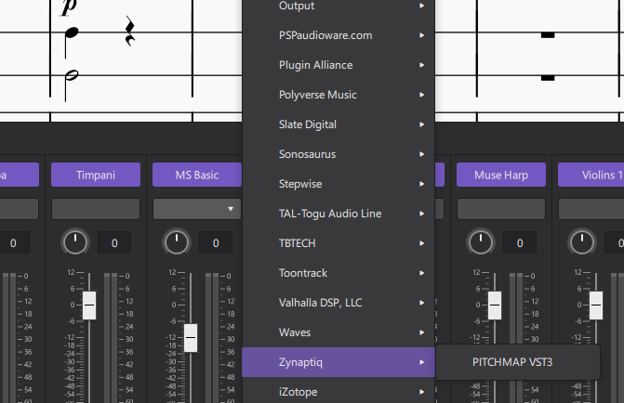Click the Muse Harp volume fader handle
This screenshot has width=624, height=403.
coord(495,305)
